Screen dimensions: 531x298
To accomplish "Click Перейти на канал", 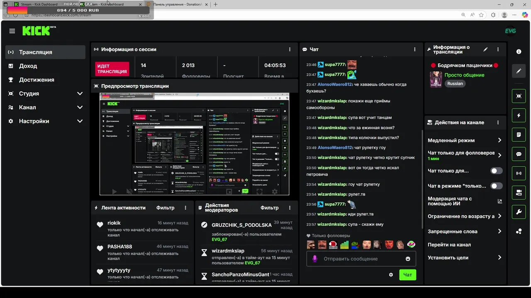I will [x=449, y=245].
